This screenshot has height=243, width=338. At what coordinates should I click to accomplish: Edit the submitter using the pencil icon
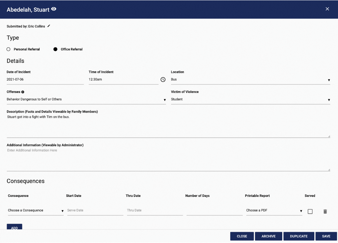pyautogui.click(x=49, y=26)
